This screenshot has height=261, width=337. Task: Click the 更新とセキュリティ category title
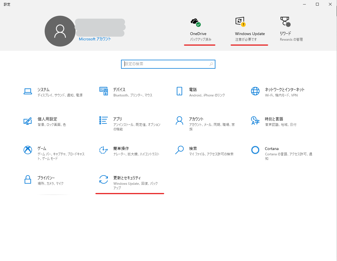[127, 178]
